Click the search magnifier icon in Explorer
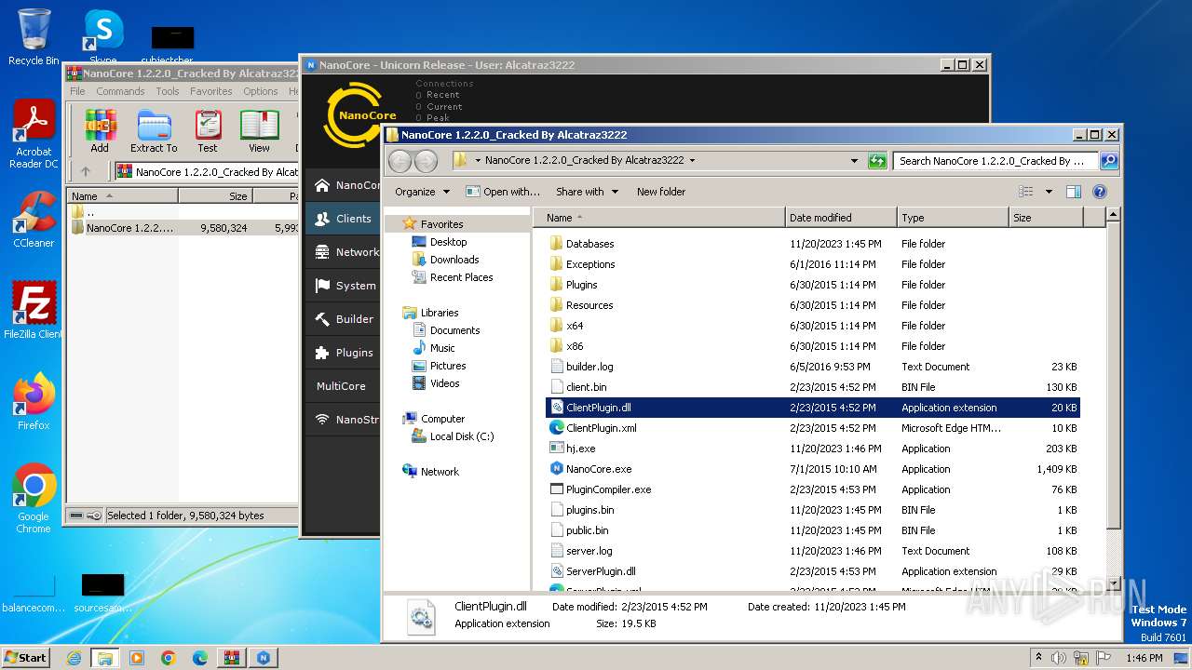 click(x=1108, y=161)
